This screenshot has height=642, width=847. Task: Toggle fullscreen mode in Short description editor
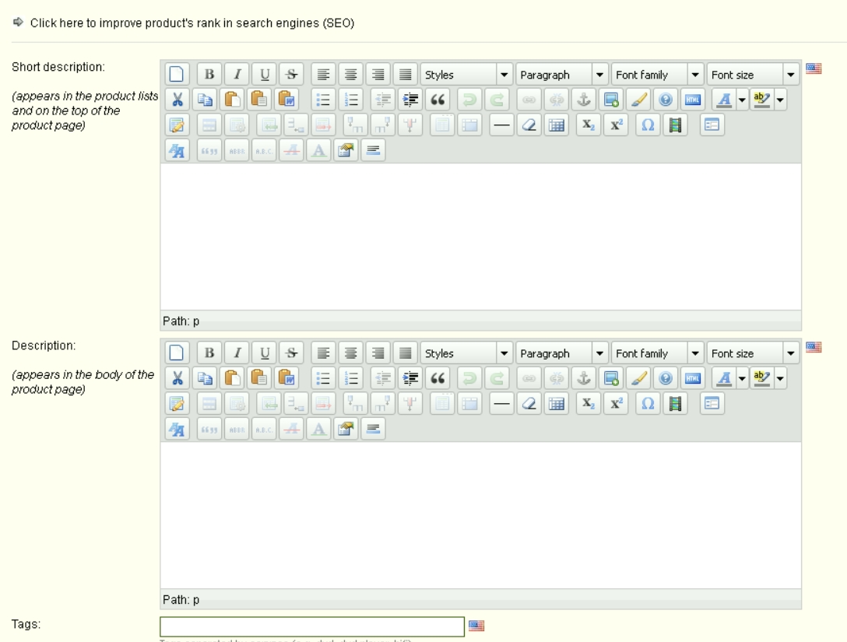pyautogui.click(x=712, y=125)
